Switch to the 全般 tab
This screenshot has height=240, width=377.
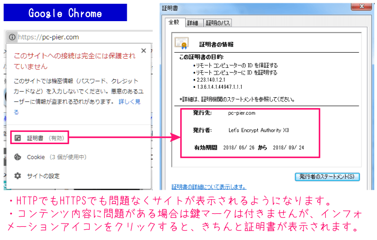[x=174, y=22]
